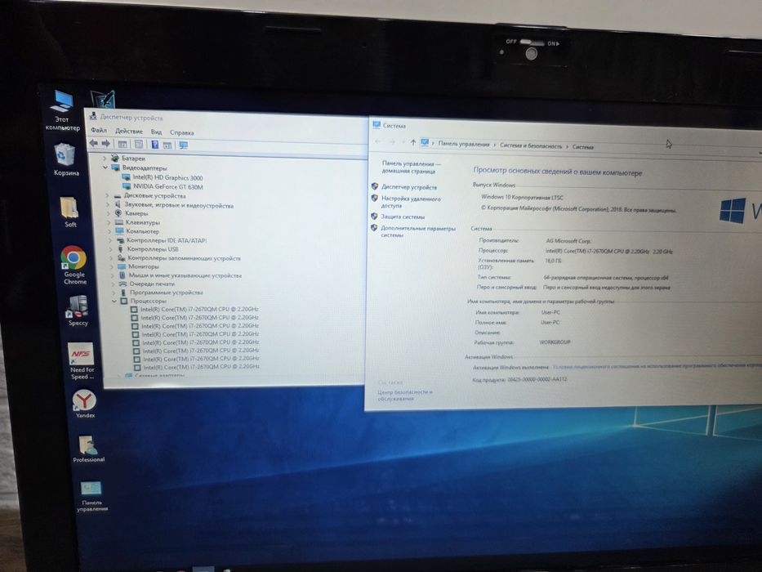Click the Forward arrow in the Система window
The height and width of the screenshot is (572, 762).
click(392, 142)
